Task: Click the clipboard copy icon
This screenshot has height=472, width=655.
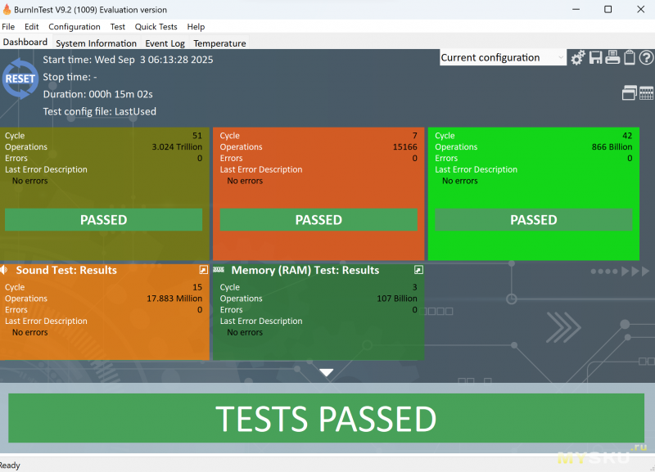Action: [630, 57]
